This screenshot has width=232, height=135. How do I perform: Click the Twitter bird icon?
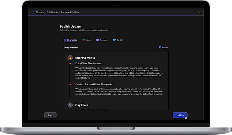pos(114,40)
